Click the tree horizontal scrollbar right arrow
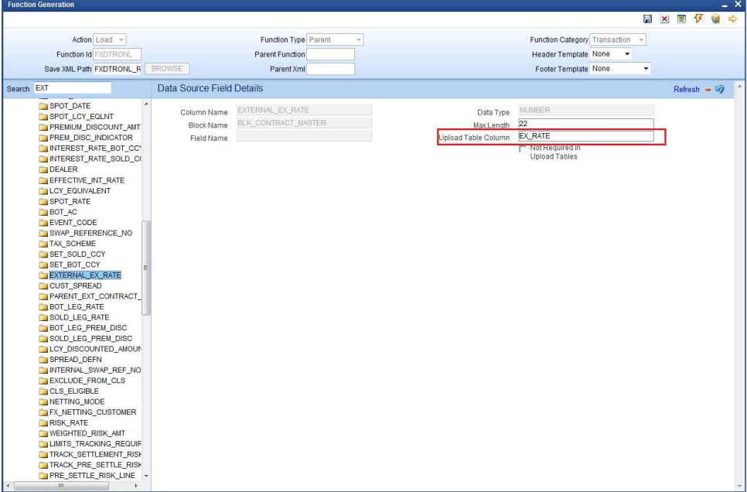 (x=136, y=486)
